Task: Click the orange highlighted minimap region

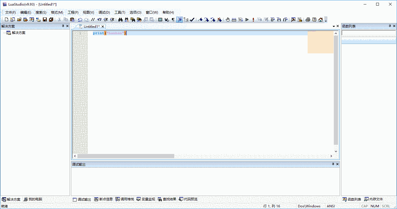Action: pyautogui.click(x=320, y=42)
